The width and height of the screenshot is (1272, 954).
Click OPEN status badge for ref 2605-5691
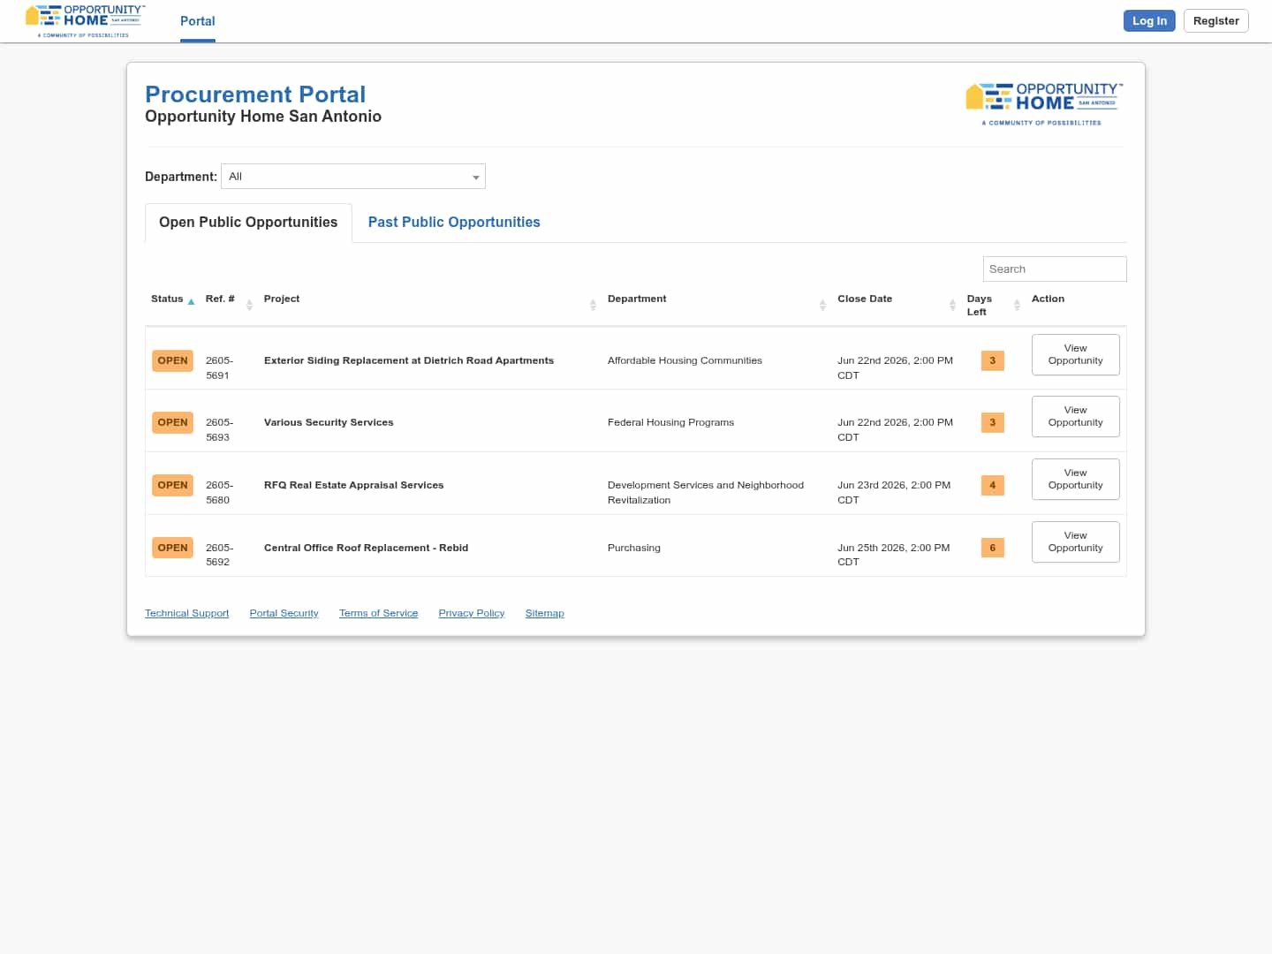pos(172,360)
